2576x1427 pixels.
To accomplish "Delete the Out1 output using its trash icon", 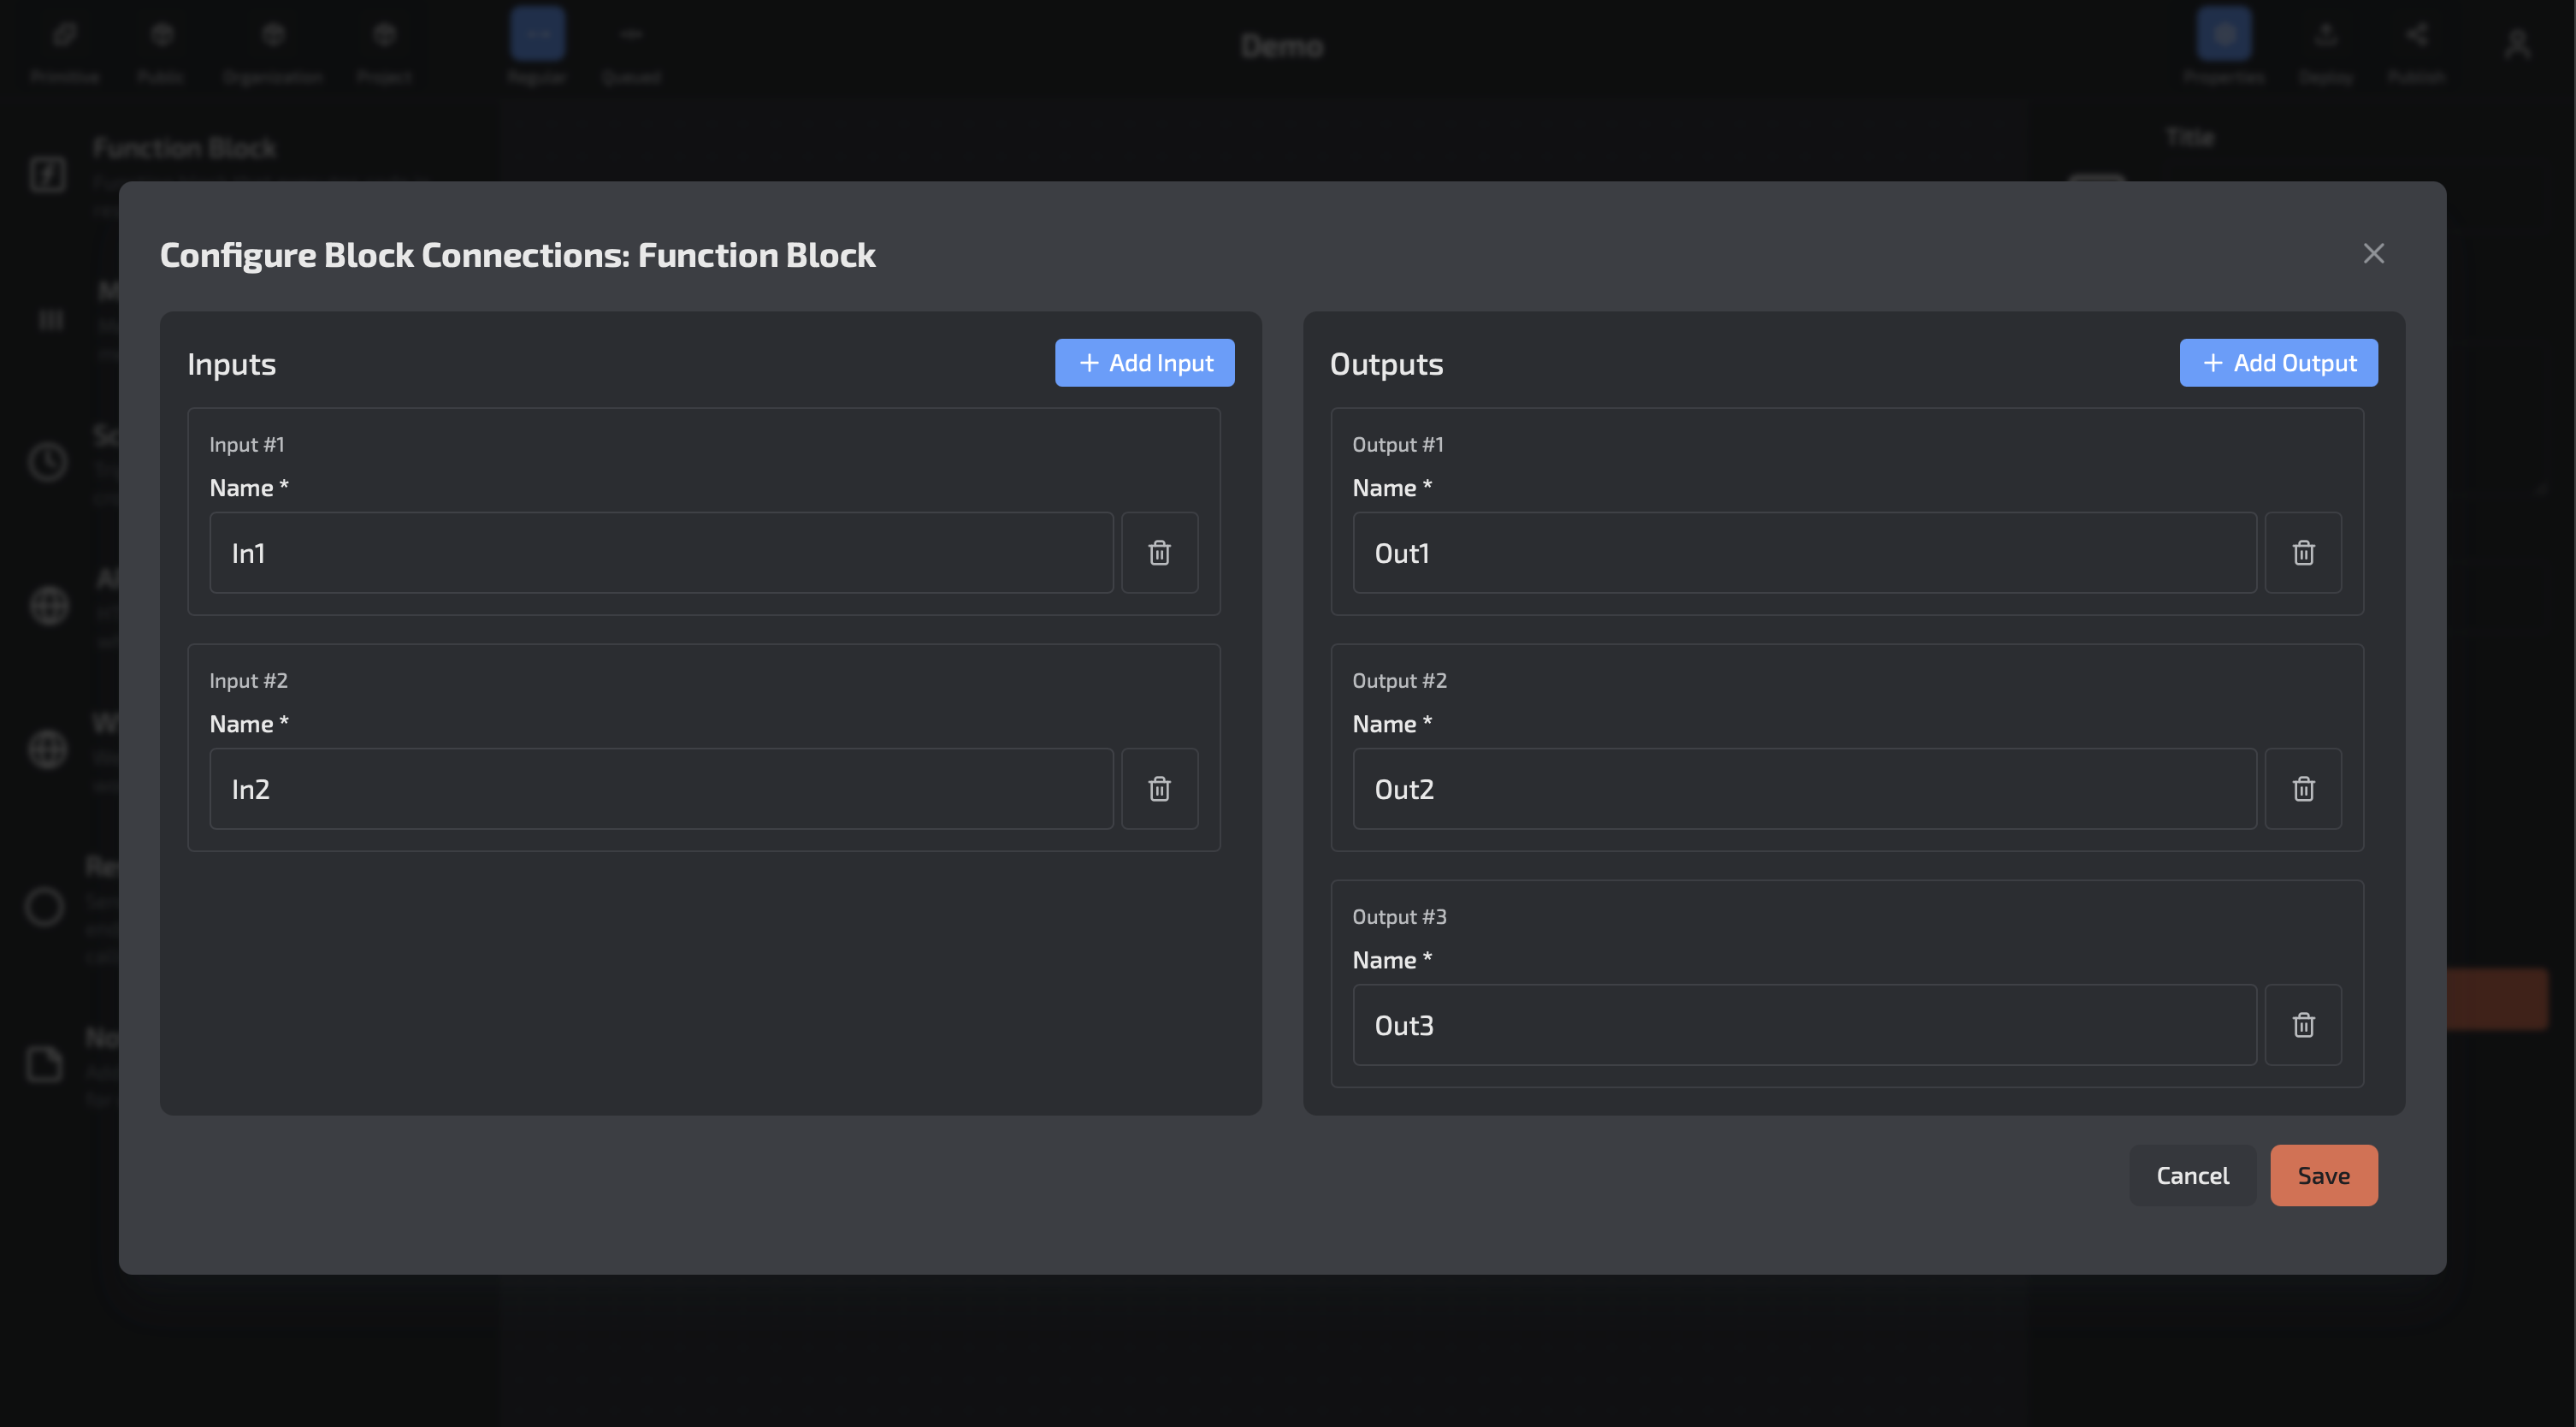I will click(x=2303, y=552).
